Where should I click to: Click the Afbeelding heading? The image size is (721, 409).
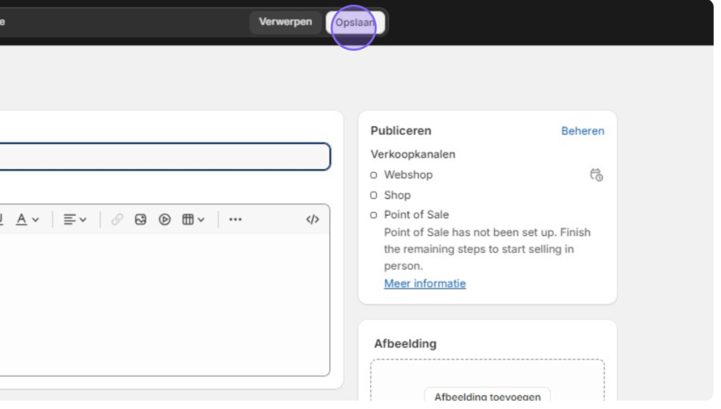coord(405,344)
